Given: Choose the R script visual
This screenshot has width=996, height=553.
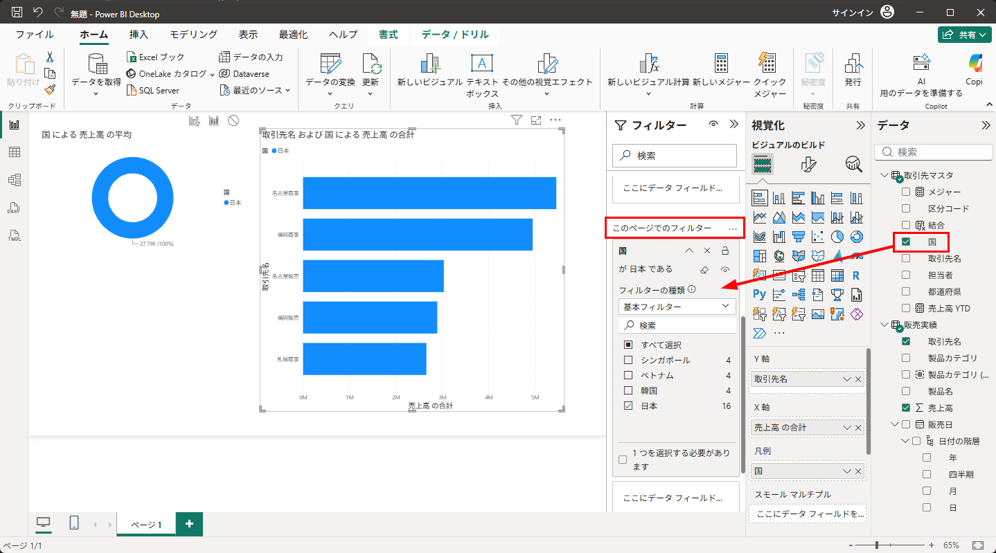Looking at the screenshot, I should click(856, 275).
